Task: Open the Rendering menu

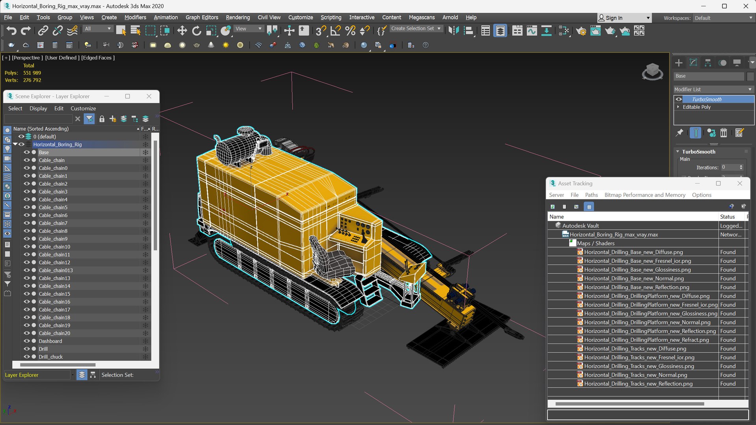Action: (238, 17)
